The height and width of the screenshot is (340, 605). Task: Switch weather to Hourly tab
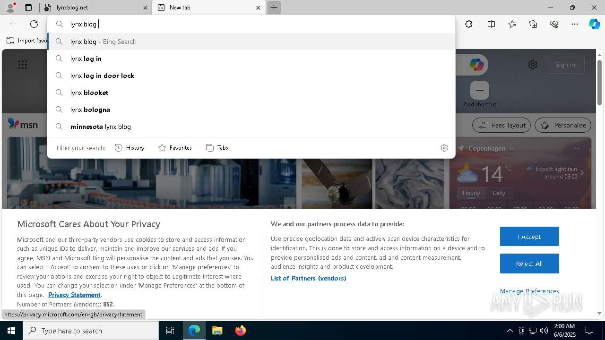[471, 193]
